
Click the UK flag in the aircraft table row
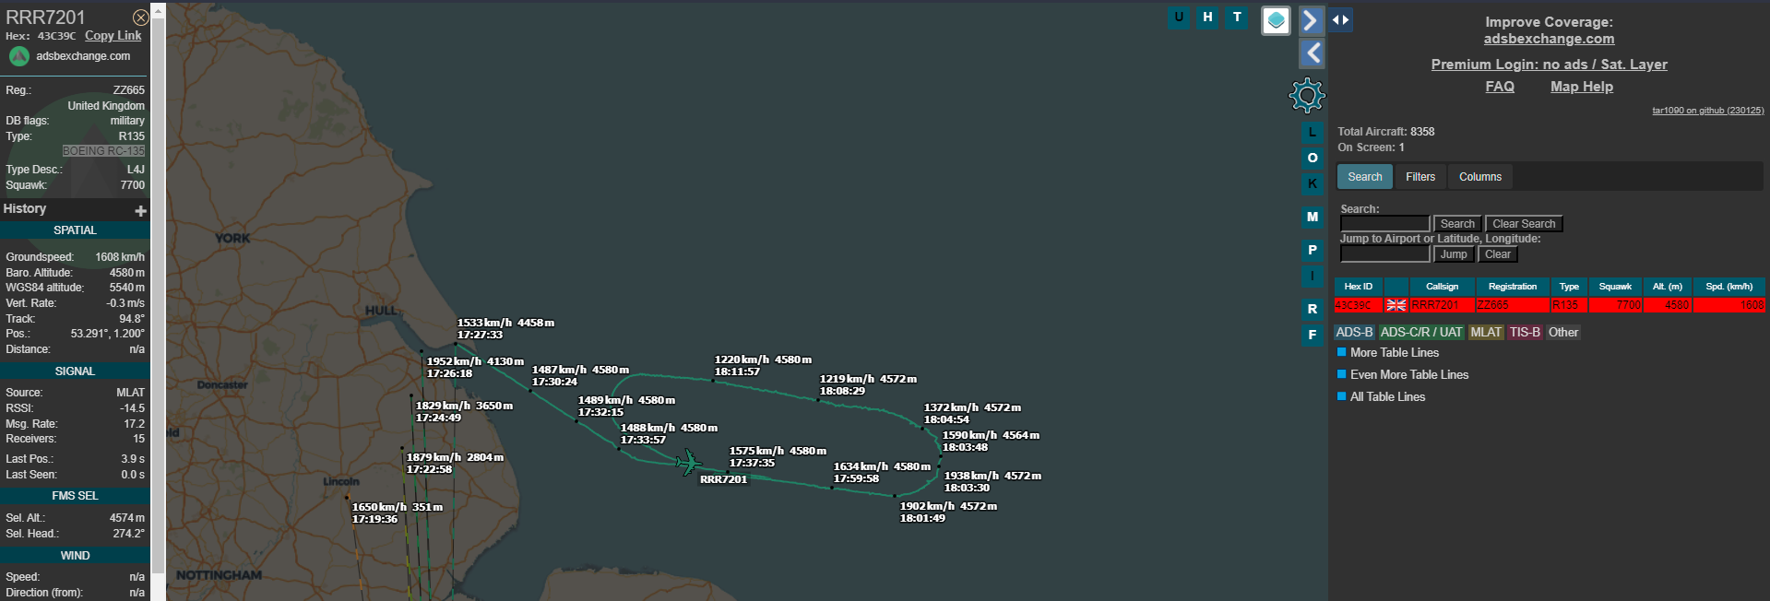1396,305
